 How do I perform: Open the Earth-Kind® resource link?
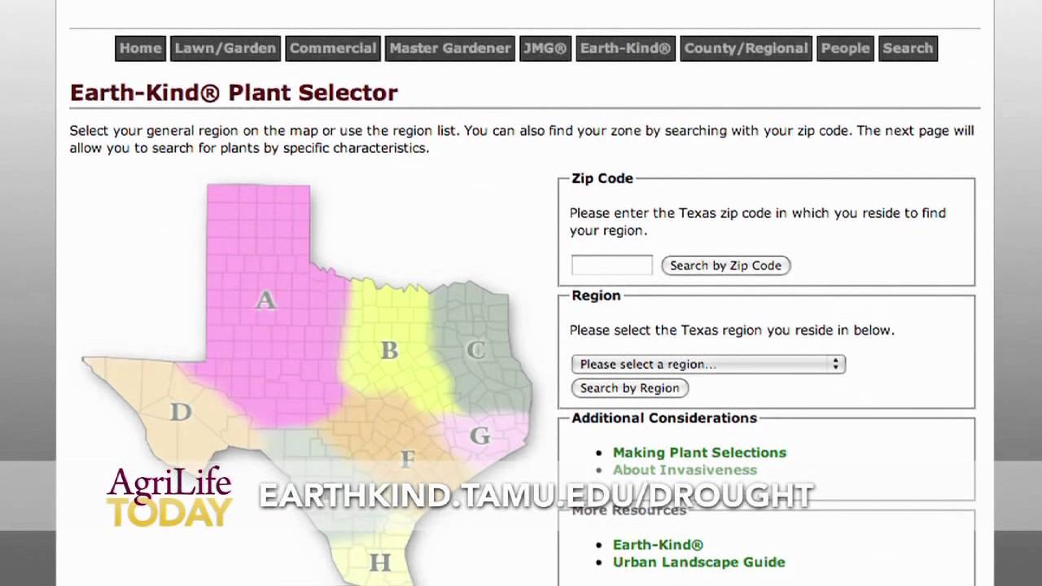658,544
